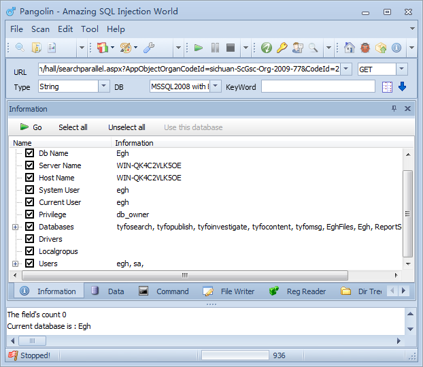
Task: Toggle the System User checkbox
Action: (29, 189)
